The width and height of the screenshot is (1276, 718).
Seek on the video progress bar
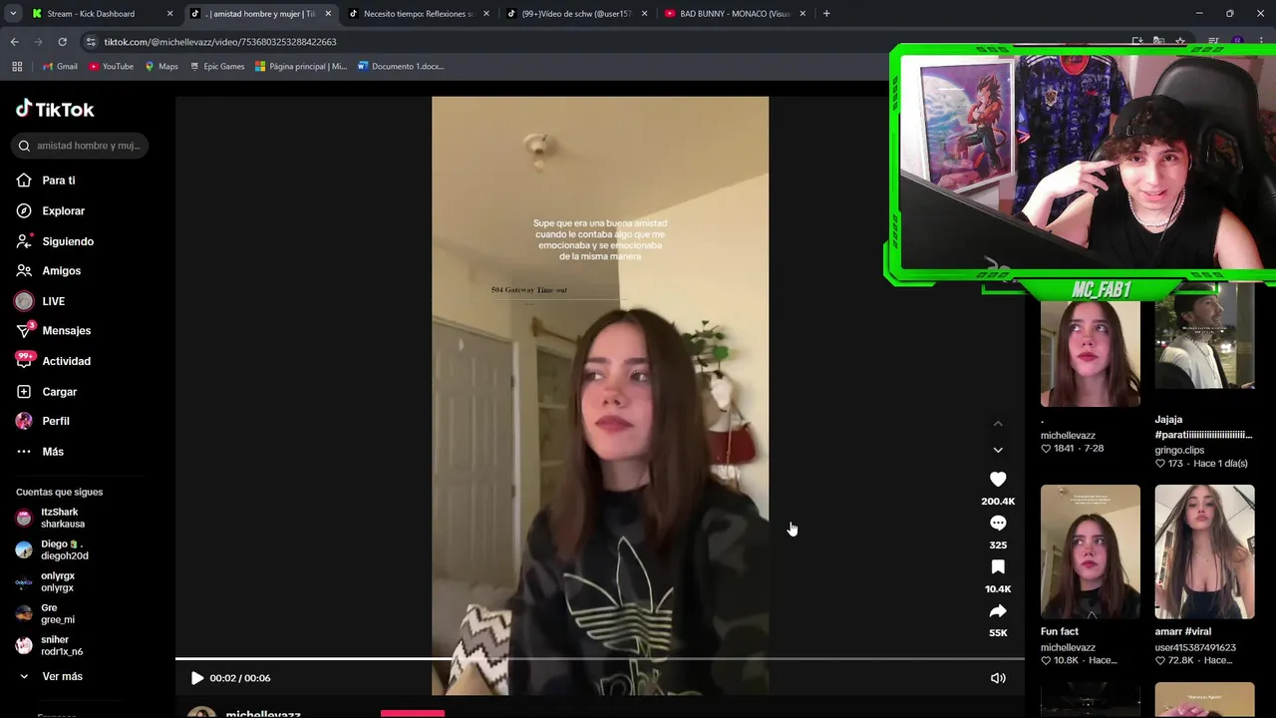600,659
